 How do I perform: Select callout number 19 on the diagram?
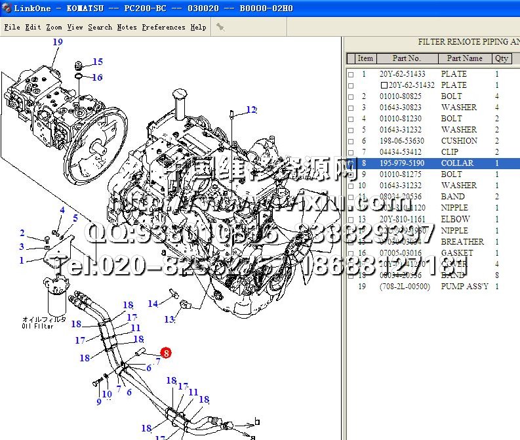coord(58,42)
